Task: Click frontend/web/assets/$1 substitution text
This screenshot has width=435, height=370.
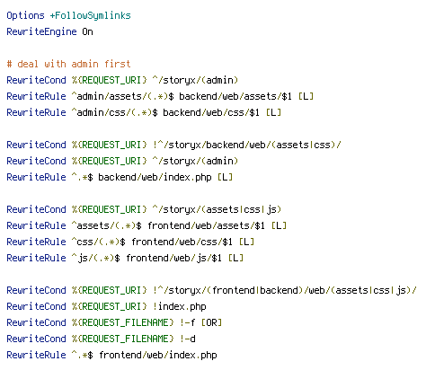Action: tap(206, 225)
